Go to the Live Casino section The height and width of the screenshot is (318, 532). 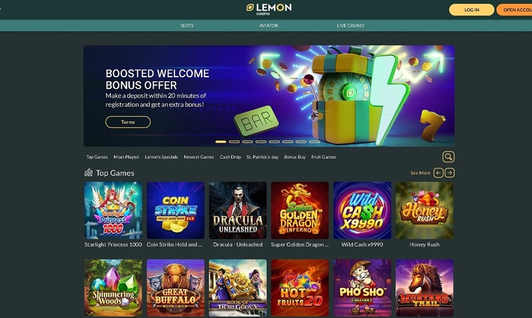[x=350, y=26]
